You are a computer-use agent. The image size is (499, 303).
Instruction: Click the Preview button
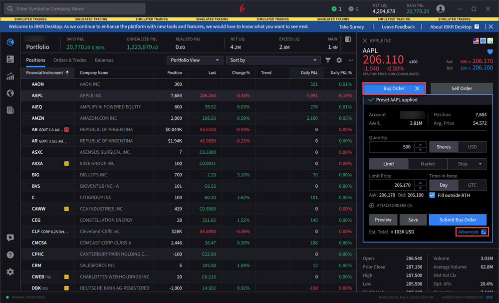pos(383,220)
